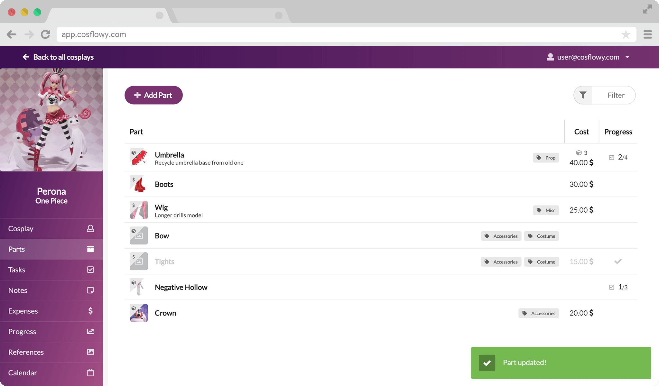Image resolution: width=659 pixels, height=386 pixels.
Task: Click Negative Hollow's 1/3 progress checkbox
Action: [612, 287]
